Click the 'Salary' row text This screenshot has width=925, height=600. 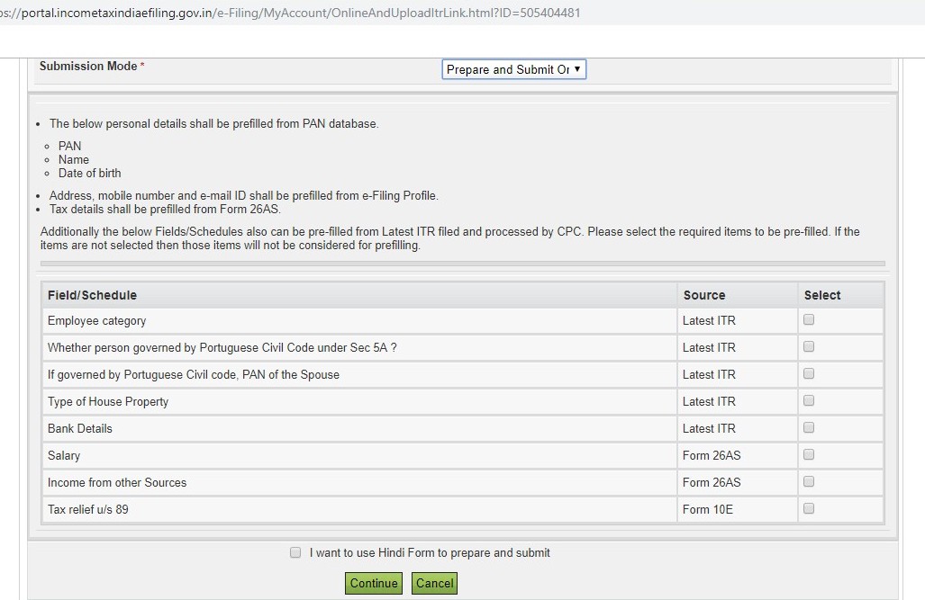64,455
